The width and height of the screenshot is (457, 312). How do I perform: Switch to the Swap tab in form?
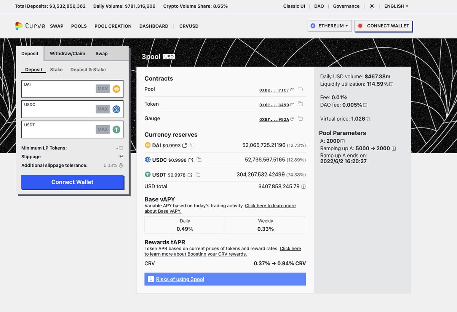pyautogui.click(x=102, y=54)
